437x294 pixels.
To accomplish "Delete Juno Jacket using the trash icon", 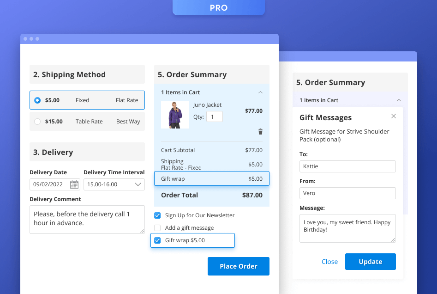I will pos(260,132).
